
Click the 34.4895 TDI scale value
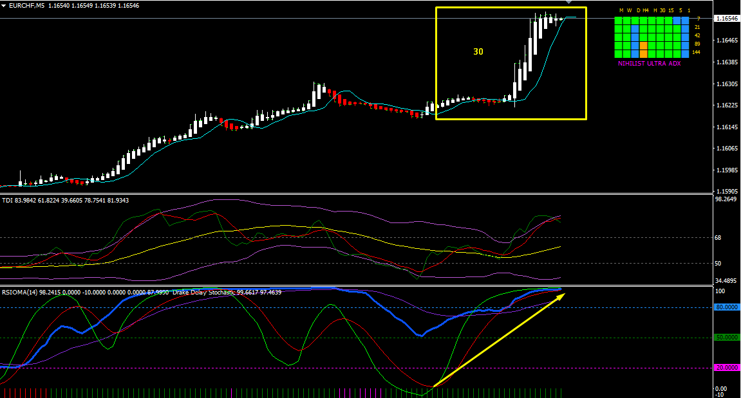click(x=726, y=280)
